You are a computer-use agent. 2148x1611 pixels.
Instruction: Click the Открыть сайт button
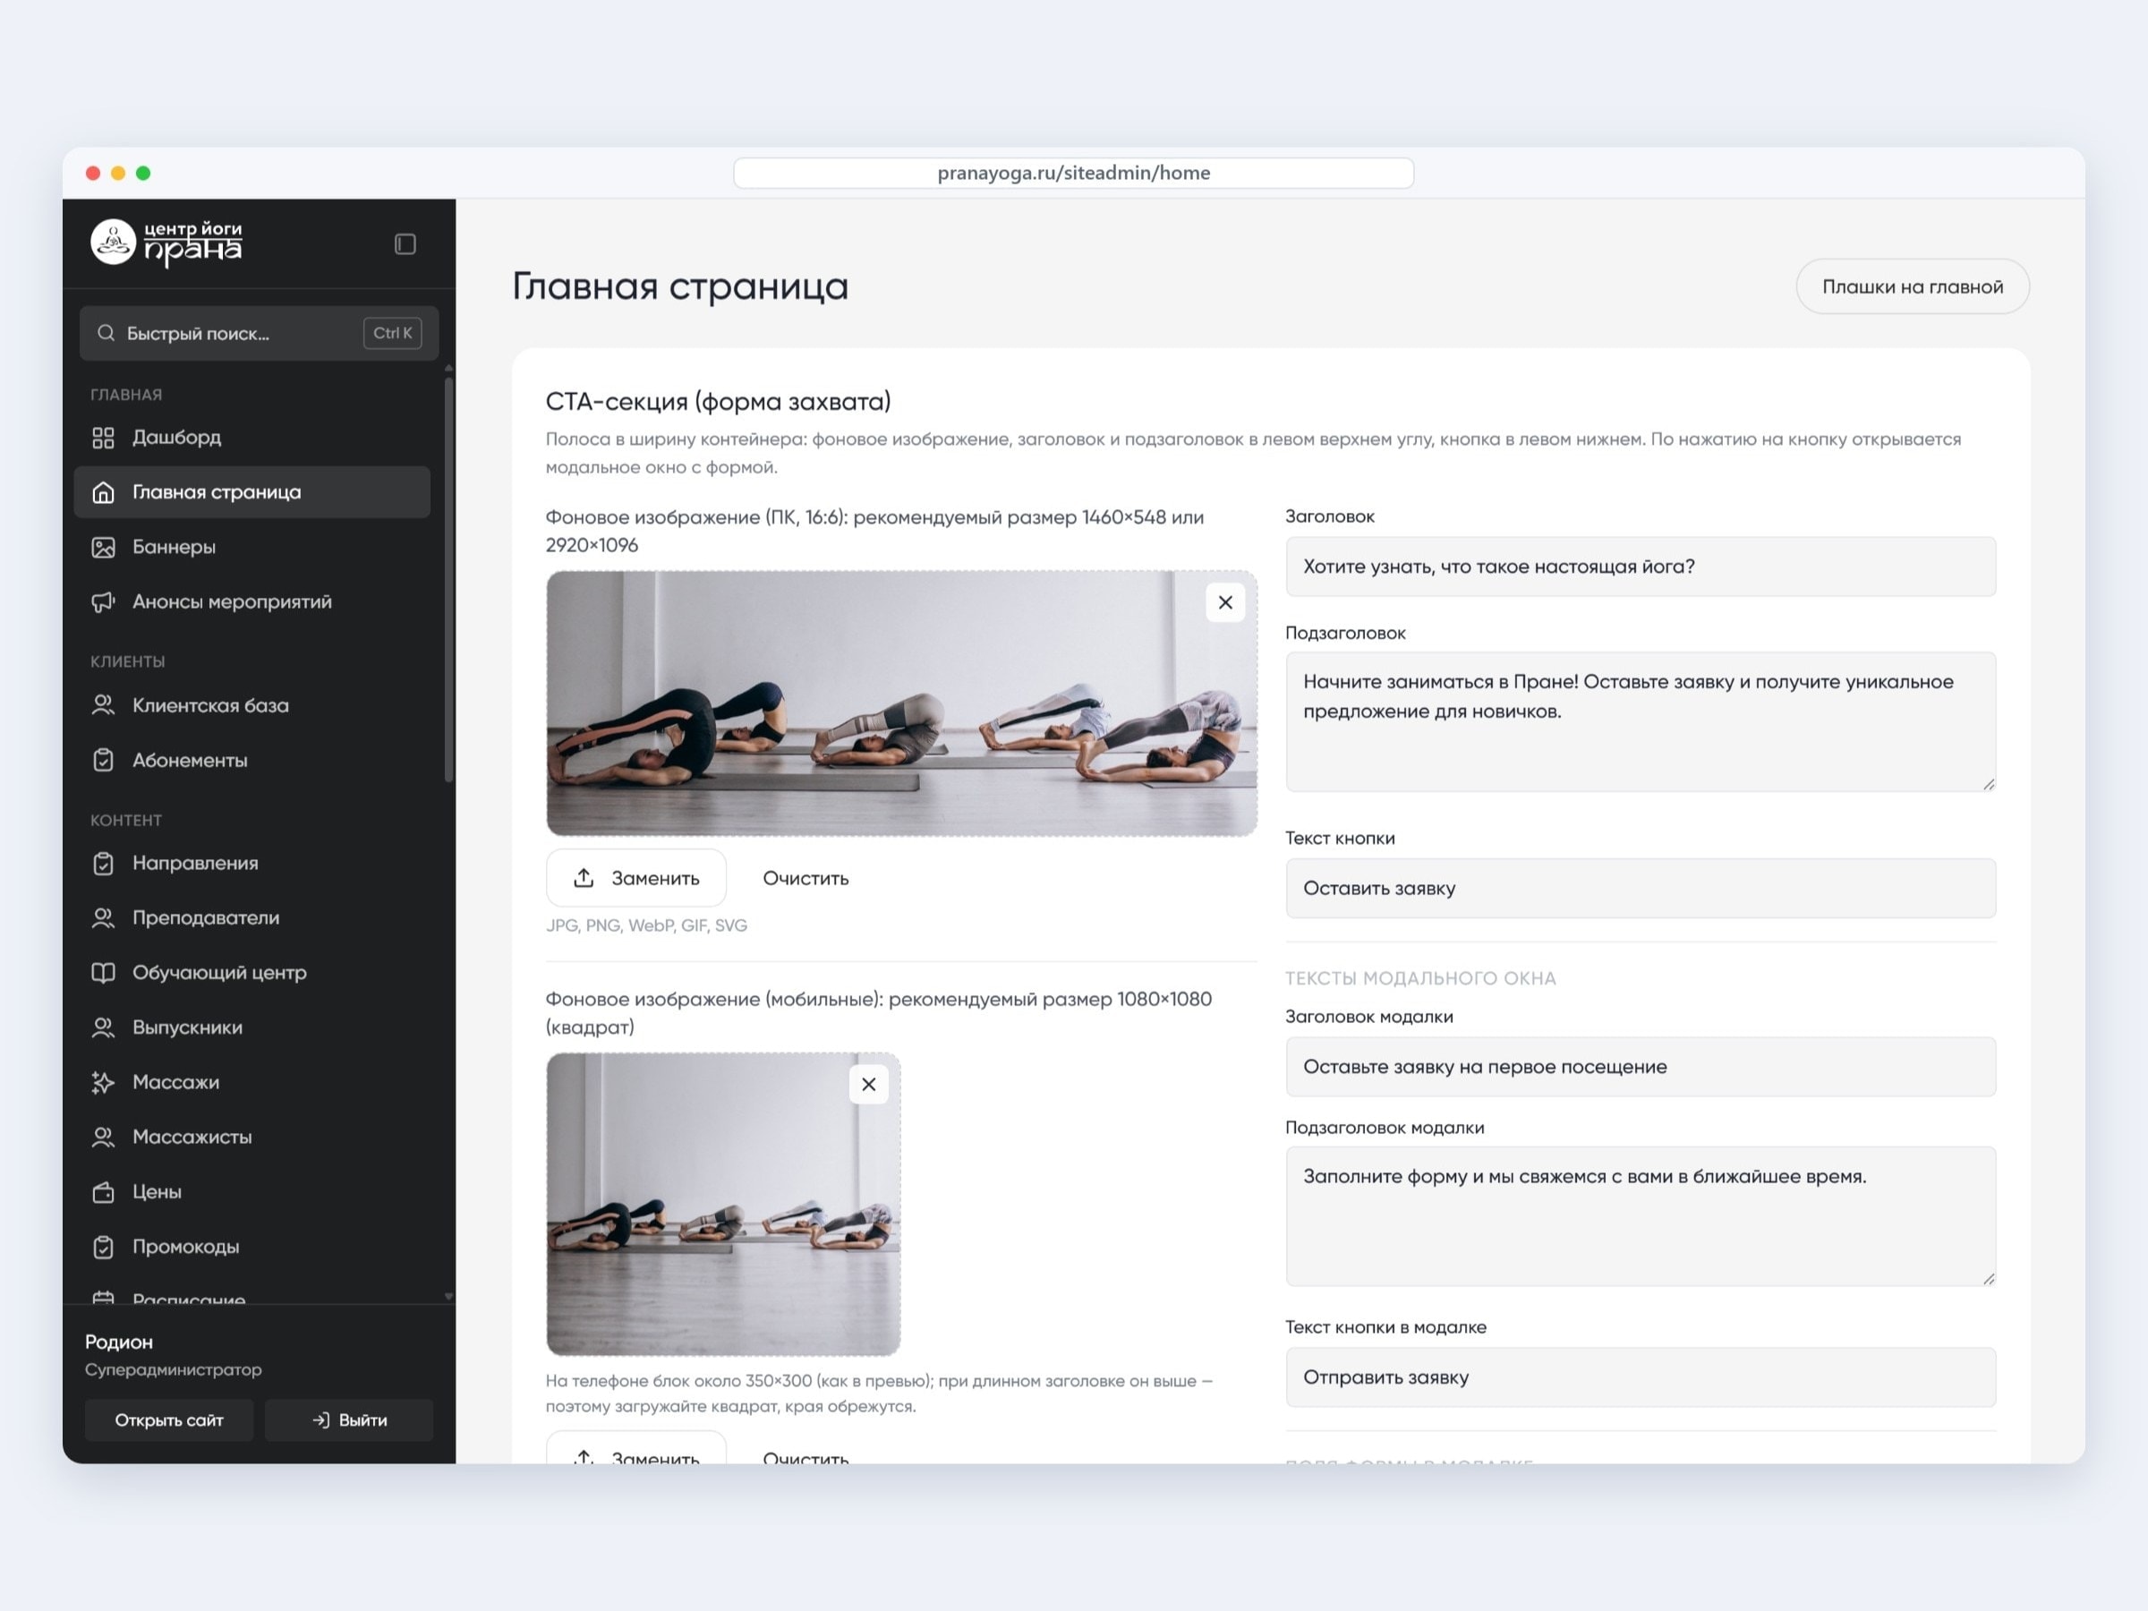pos(169,1419)
